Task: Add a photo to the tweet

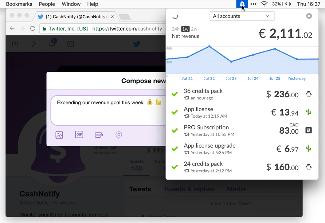Action: click(x=59, y=135)
